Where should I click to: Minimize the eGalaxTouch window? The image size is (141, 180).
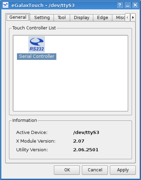coord(128,5)
